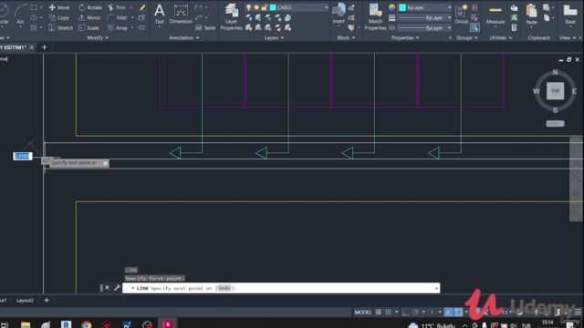Toggle ortho mode in status bar
The image size is (584, 328).
(405, 312)
